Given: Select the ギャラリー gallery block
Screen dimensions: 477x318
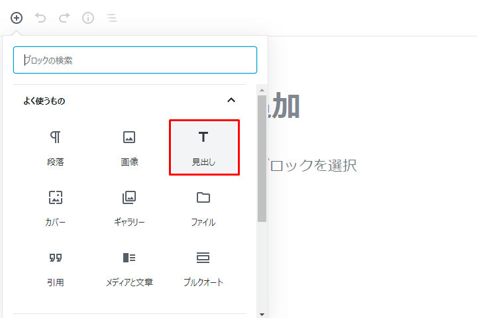Looking at the screenshot, I should (x=129, y=208).
